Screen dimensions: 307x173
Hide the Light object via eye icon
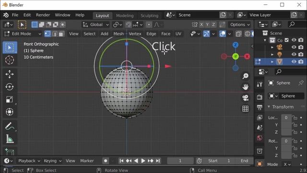click(x=294, y=54)
